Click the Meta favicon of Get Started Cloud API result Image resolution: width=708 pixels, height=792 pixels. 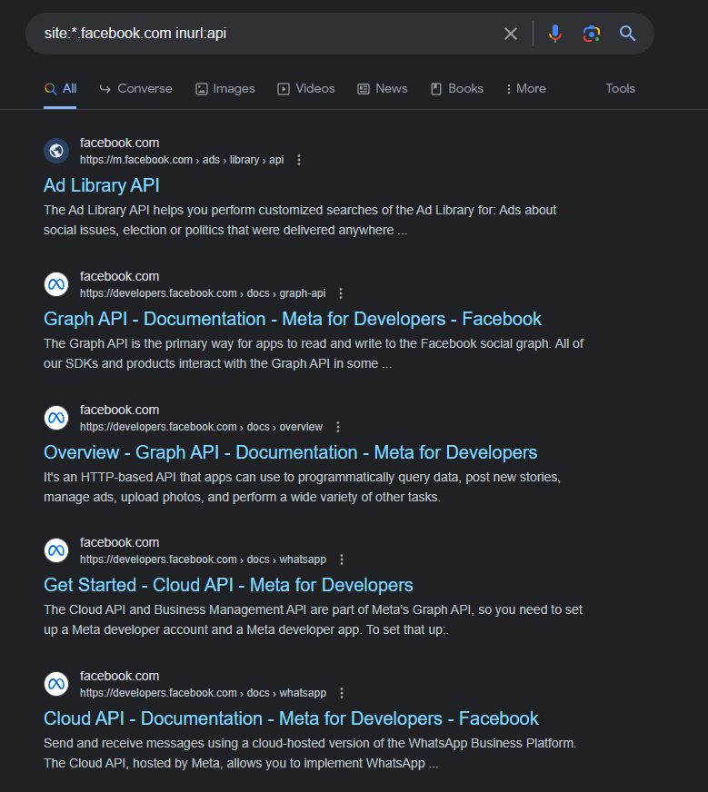coord(56,550)
